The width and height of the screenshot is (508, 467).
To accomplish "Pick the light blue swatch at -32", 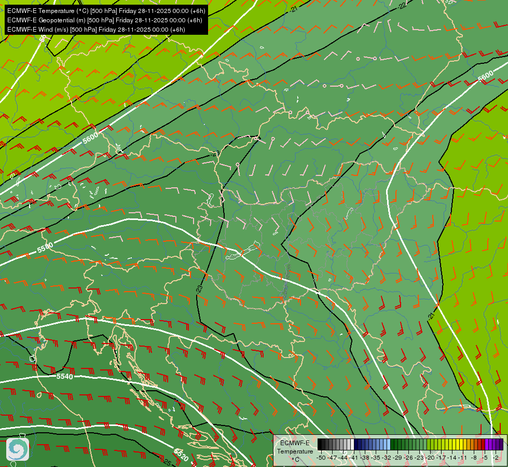I will click(389, 444).
